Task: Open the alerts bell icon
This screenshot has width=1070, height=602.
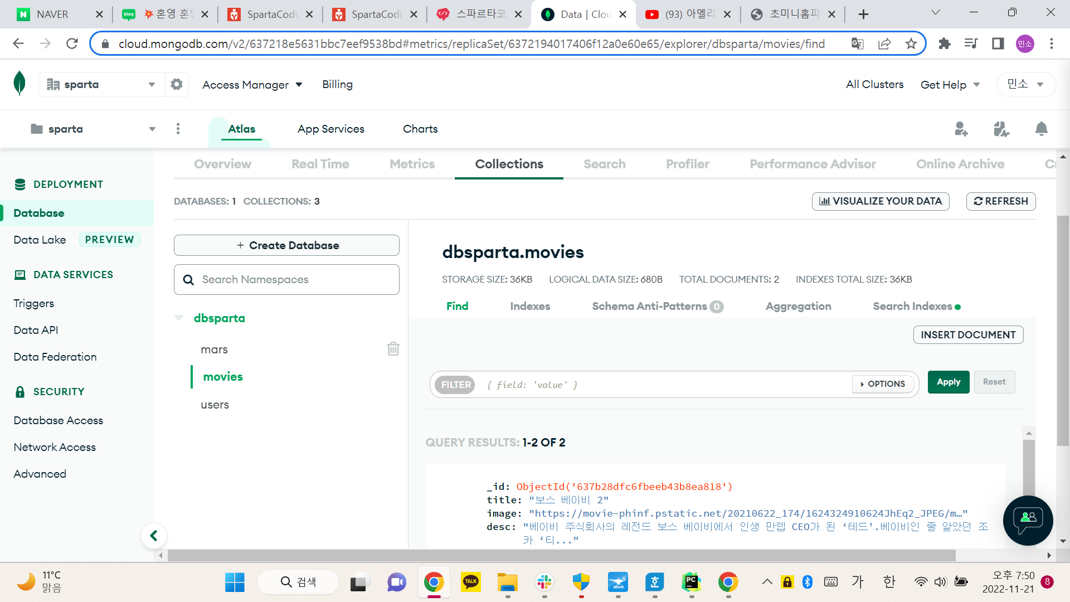Action: (1041, 129)
